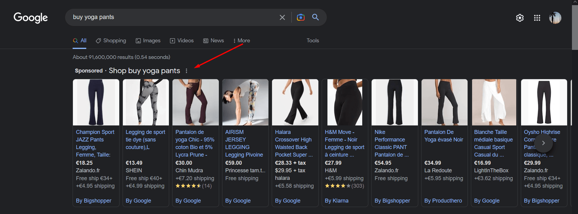View Oysho Highrise pants image
Viewport: 578px width, 214px height.
point(544,102)
